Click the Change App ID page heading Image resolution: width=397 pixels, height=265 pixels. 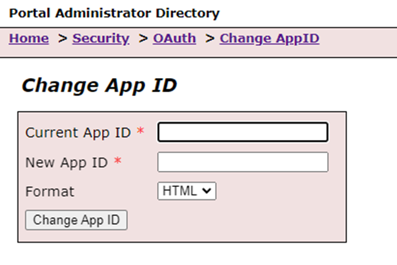(99, 85)
